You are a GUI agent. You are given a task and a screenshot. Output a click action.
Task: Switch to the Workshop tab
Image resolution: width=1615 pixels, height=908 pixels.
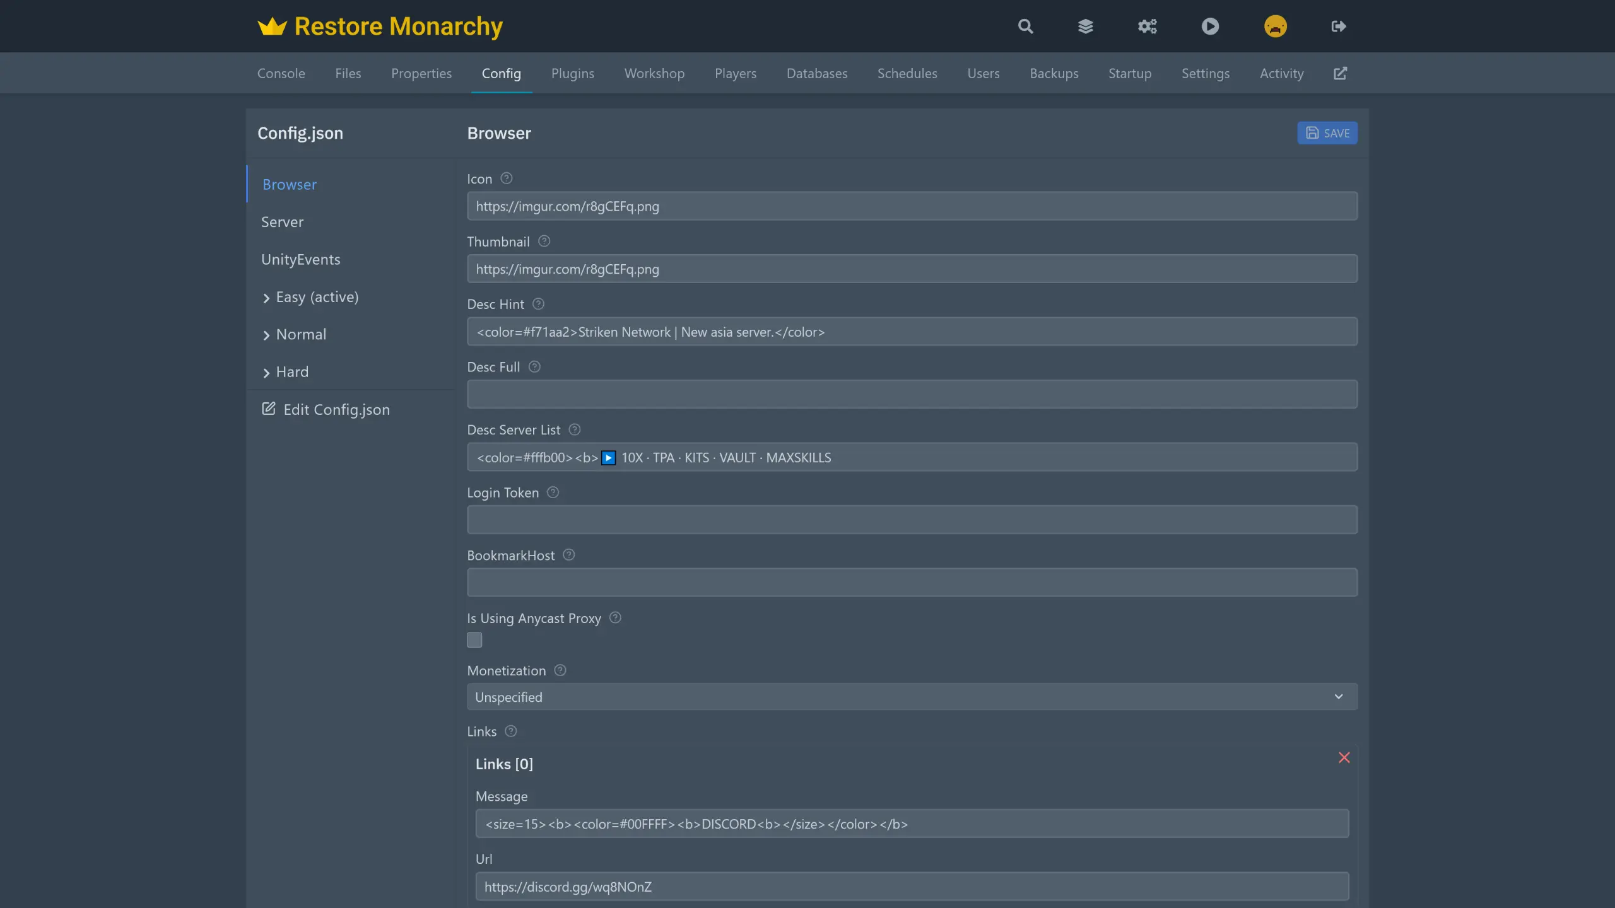point(654,73)
